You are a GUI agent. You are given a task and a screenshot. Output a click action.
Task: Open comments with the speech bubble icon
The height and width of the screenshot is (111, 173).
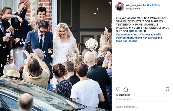click(x=126, y=89)
